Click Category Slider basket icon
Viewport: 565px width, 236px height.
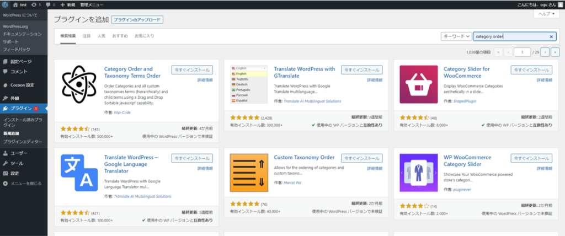click(419, 84)
